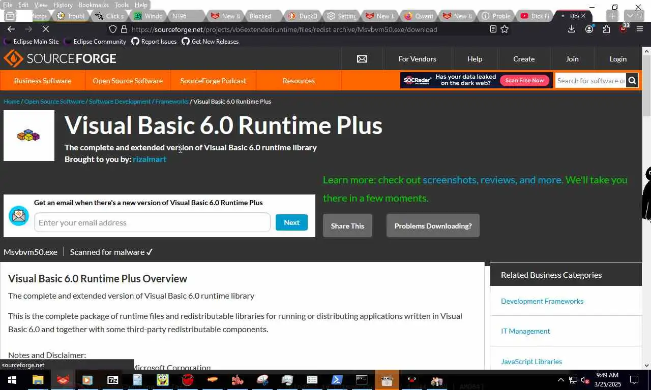The height and width of the screenshot is (390, 651).
Task: Click the muted volume tray icon
Action: [x=585, y=380]
